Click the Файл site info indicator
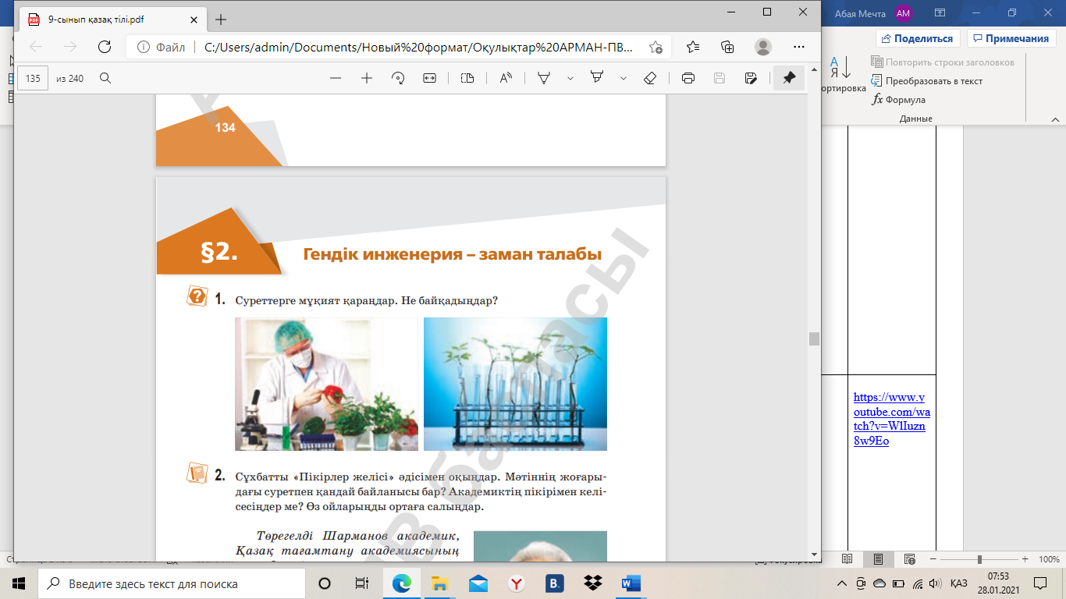1066x599 pixels. coord(161,48)
